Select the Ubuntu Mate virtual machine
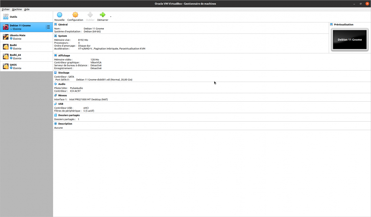Viewport: 371px width, 217px height. coord(26,37)
